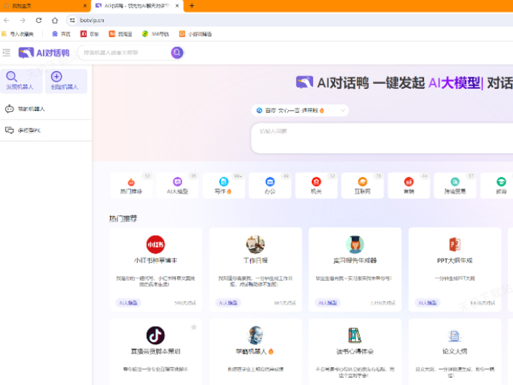Focus the robot search input field
The height and width of the screenshot is (385, 513).
tap(125, 52)
